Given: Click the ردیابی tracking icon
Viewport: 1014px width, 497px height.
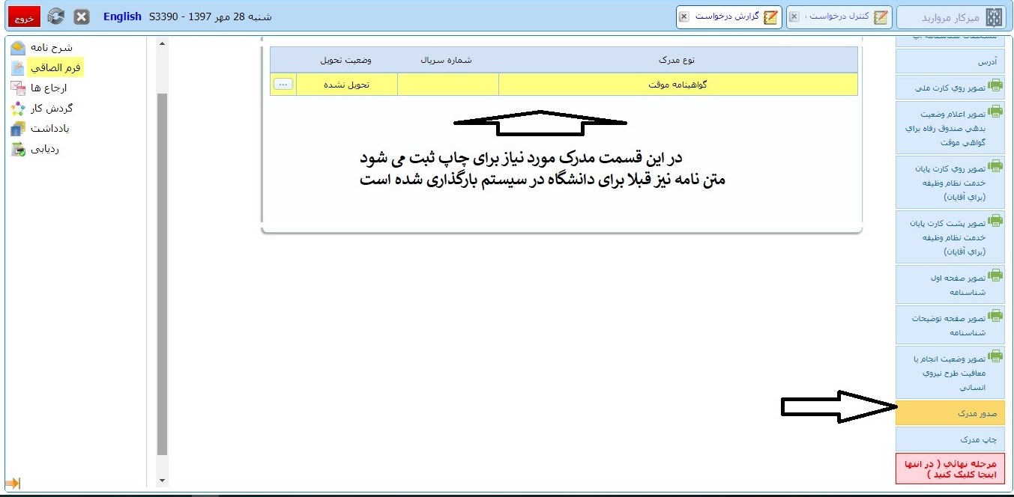Looking at the screenshot, I should coord(18,149).
